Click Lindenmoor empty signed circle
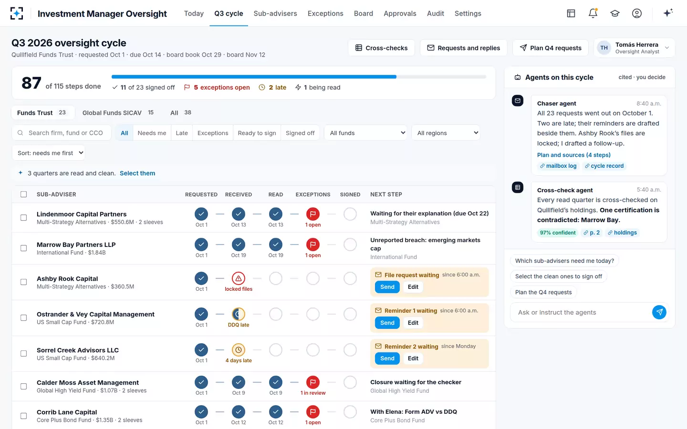 click(x=350, y=214)
